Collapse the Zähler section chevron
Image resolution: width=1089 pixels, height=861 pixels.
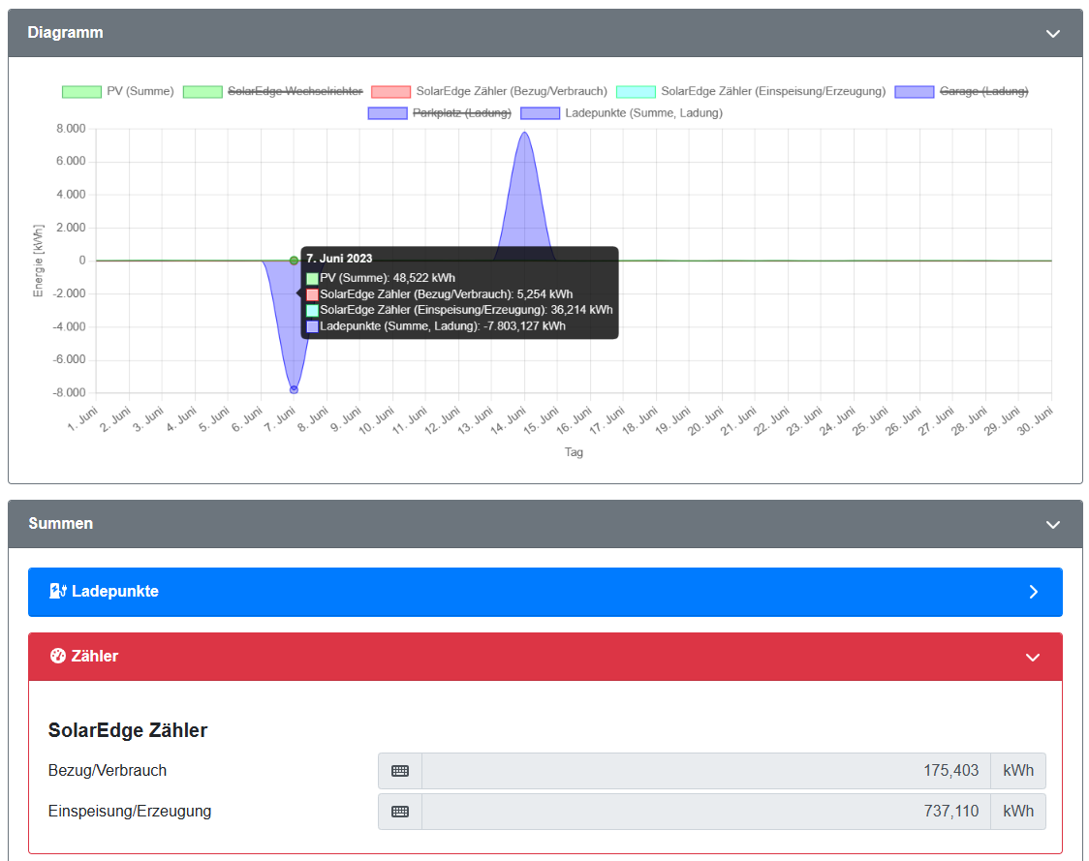click(1033, 657)
